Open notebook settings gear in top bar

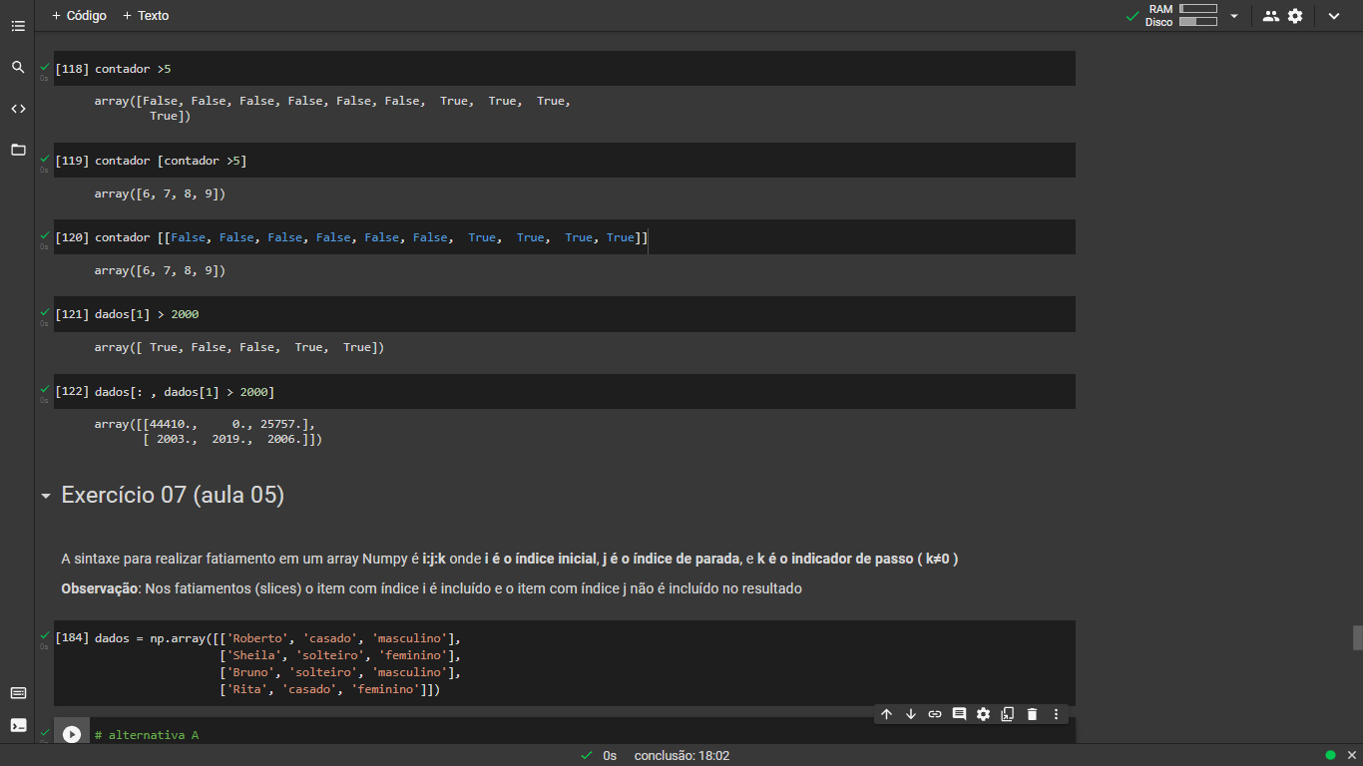pyautogui.click(x=1295, y=16)
